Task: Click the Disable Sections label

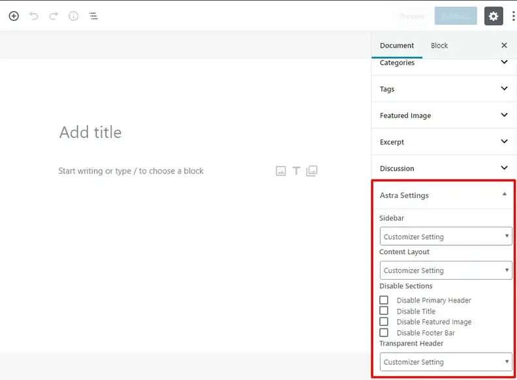Action: [x=406, y=286]
